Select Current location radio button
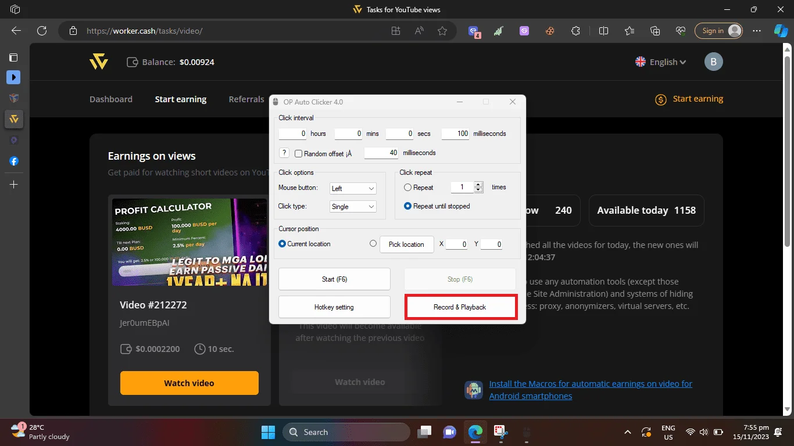Viewport: 794px width, 446px height. click(282, 244)
